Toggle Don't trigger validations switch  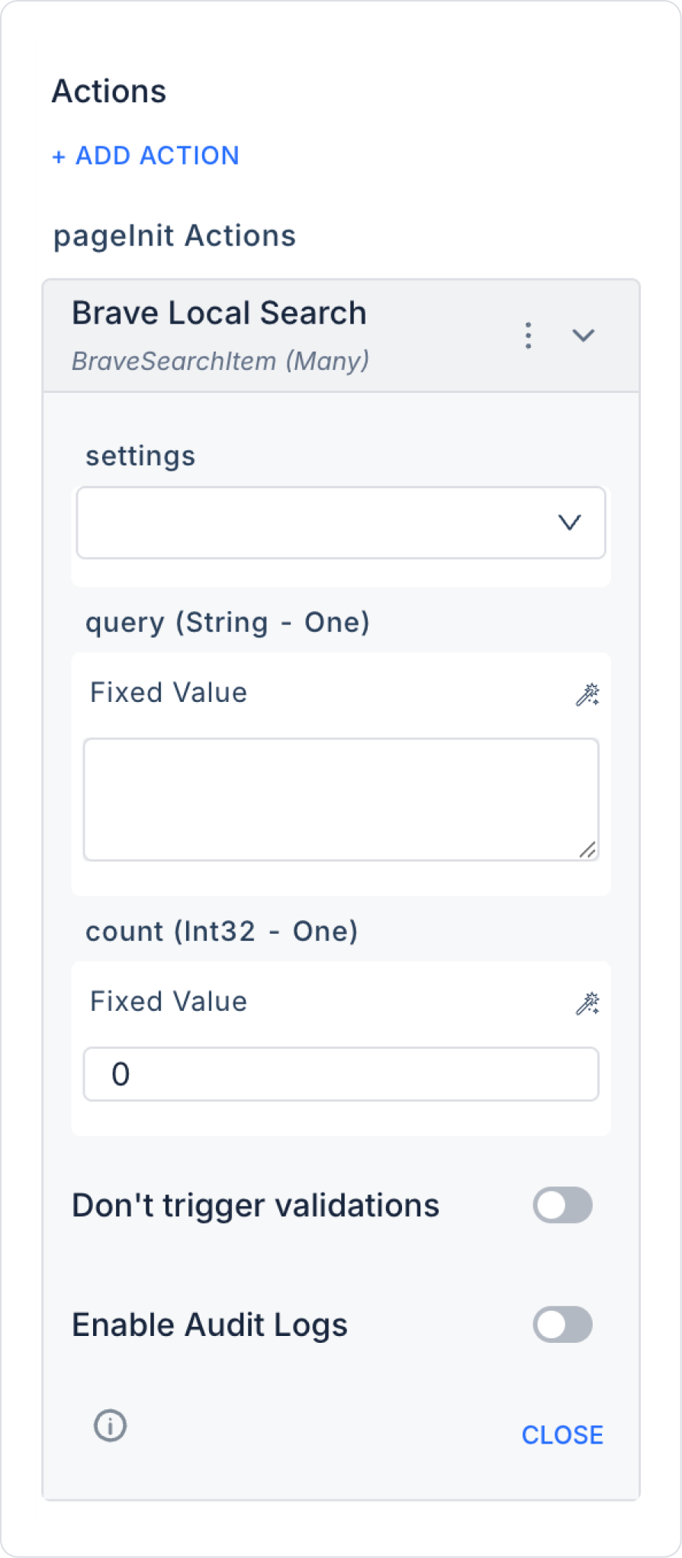coord(562,1206)
